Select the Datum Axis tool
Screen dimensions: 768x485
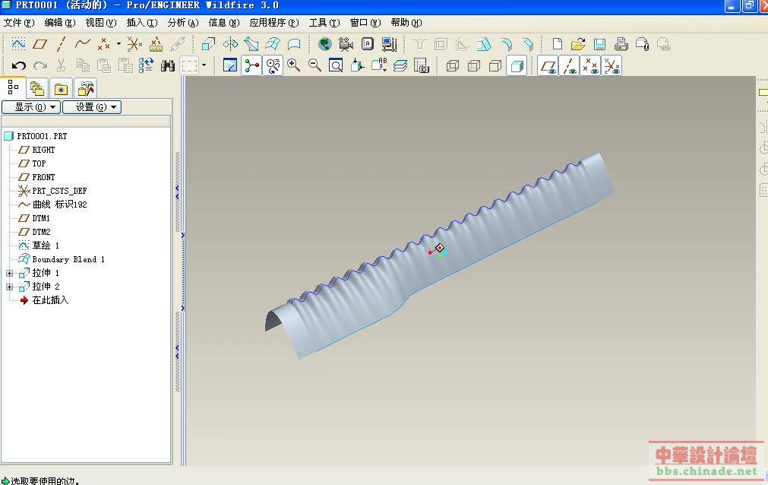(x=61, y=44)
